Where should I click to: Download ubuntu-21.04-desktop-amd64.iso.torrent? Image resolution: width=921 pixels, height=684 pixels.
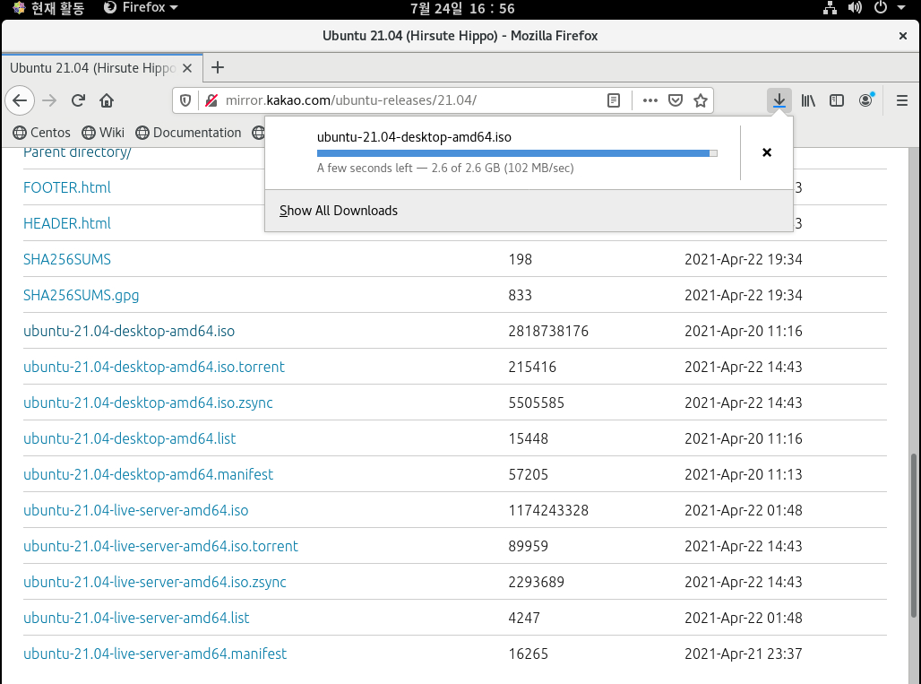154,367
